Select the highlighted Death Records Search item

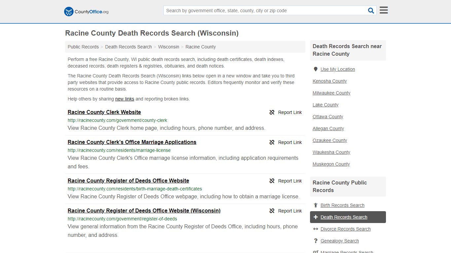(x=348, y=217)
